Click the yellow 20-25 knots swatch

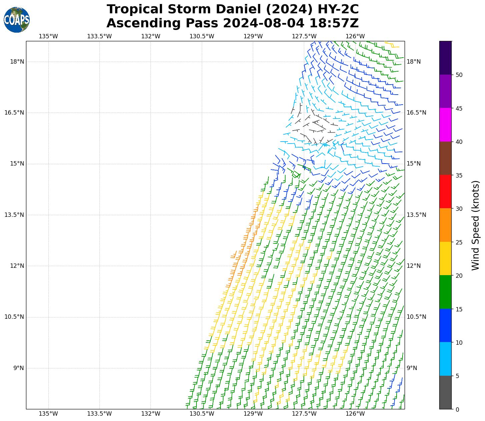point(445,259)
